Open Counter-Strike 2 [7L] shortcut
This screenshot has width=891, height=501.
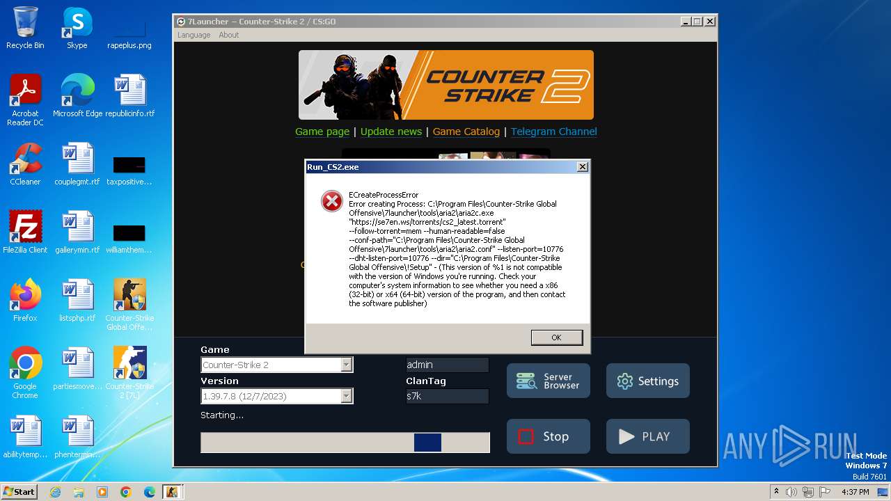coord(129,372)
